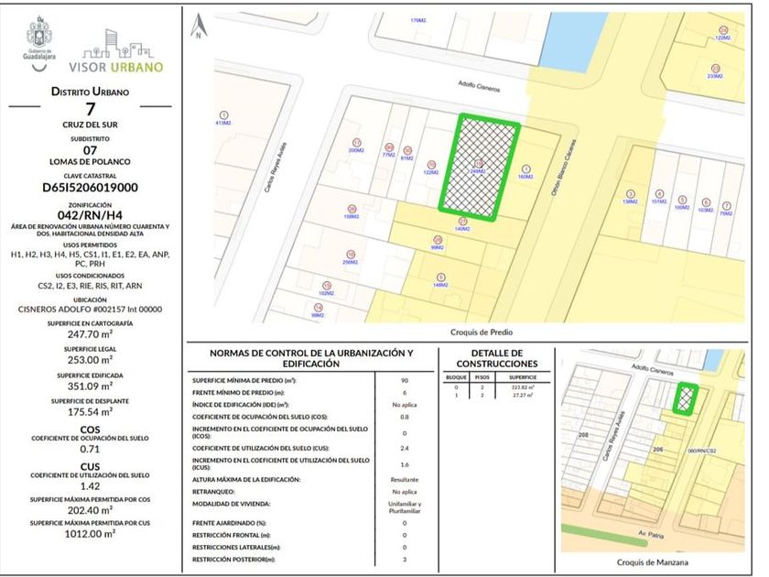Select the lot marker above 100M2
769x577 pixels.
[x=682, y=201]
